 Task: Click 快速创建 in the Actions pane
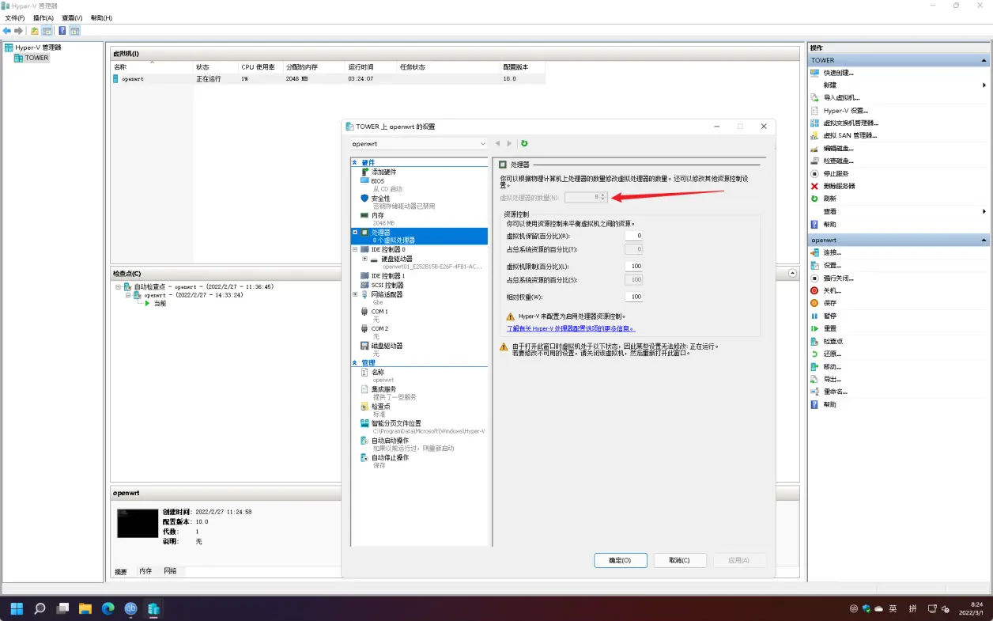click(838, 73)
